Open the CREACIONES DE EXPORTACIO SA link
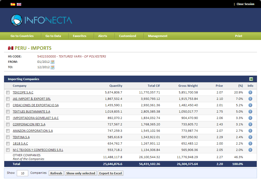 tap(36, 105)
